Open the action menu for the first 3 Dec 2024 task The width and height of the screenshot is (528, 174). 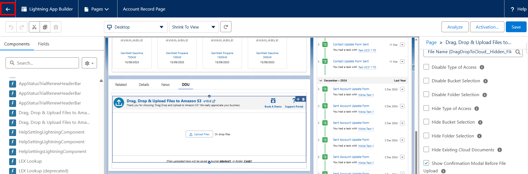click(x=402, y=89)
